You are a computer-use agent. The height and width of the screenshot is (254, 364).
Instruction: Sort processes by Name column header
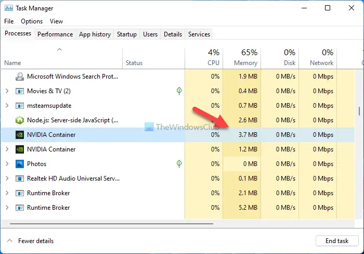pyautogui.click(x=61, y=58)
